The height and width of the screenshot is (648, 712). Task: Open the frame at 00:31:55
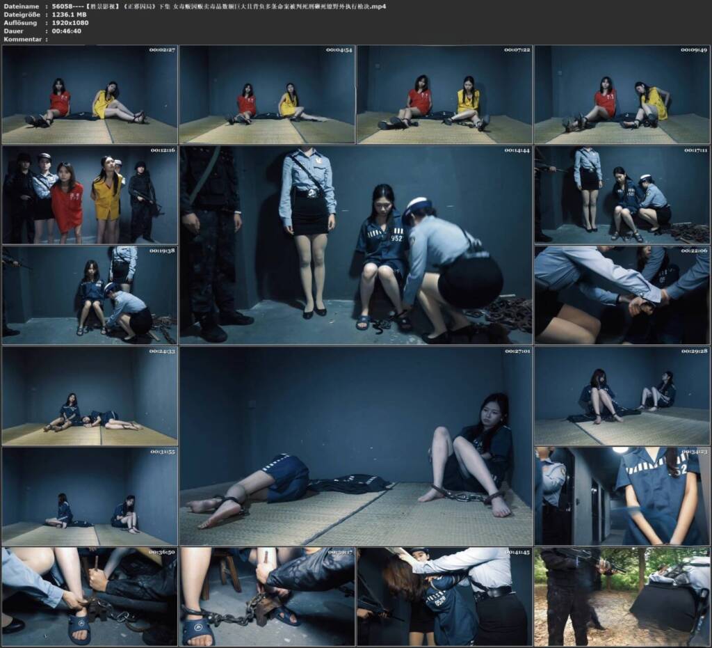[90, 497]
